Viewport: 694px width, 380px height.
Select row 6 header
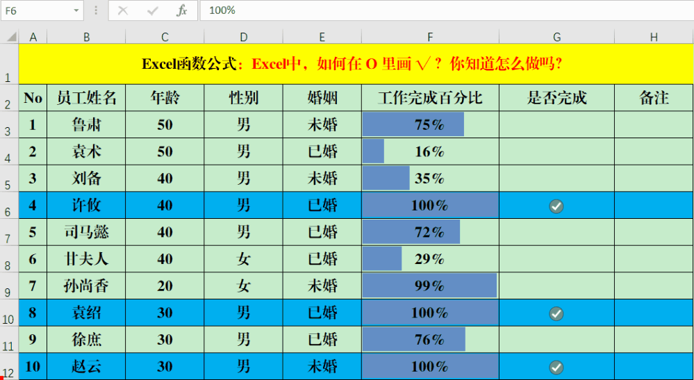9,205
